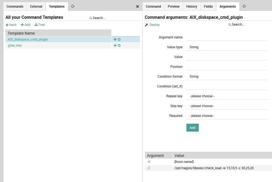
Task: Expand the Repeat key dropdown
Action: [227, 96]
